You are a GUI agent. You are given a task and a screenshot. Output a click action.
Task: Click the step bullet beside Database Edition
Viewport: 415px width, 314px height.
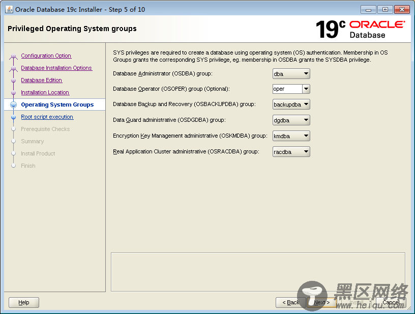14,81
